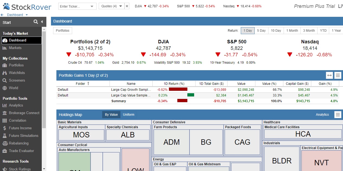The width and height of the screenshot is (343, 171).
Task: Expand the Quotes (4) dropdown
Action: (x=121, y=6)
